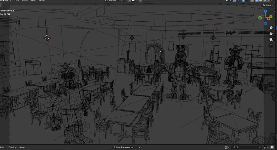The height and width of the screenshot is (150, 277).
Task: Expand the sidebar using the small arrow
Action: tap(275, 12)
